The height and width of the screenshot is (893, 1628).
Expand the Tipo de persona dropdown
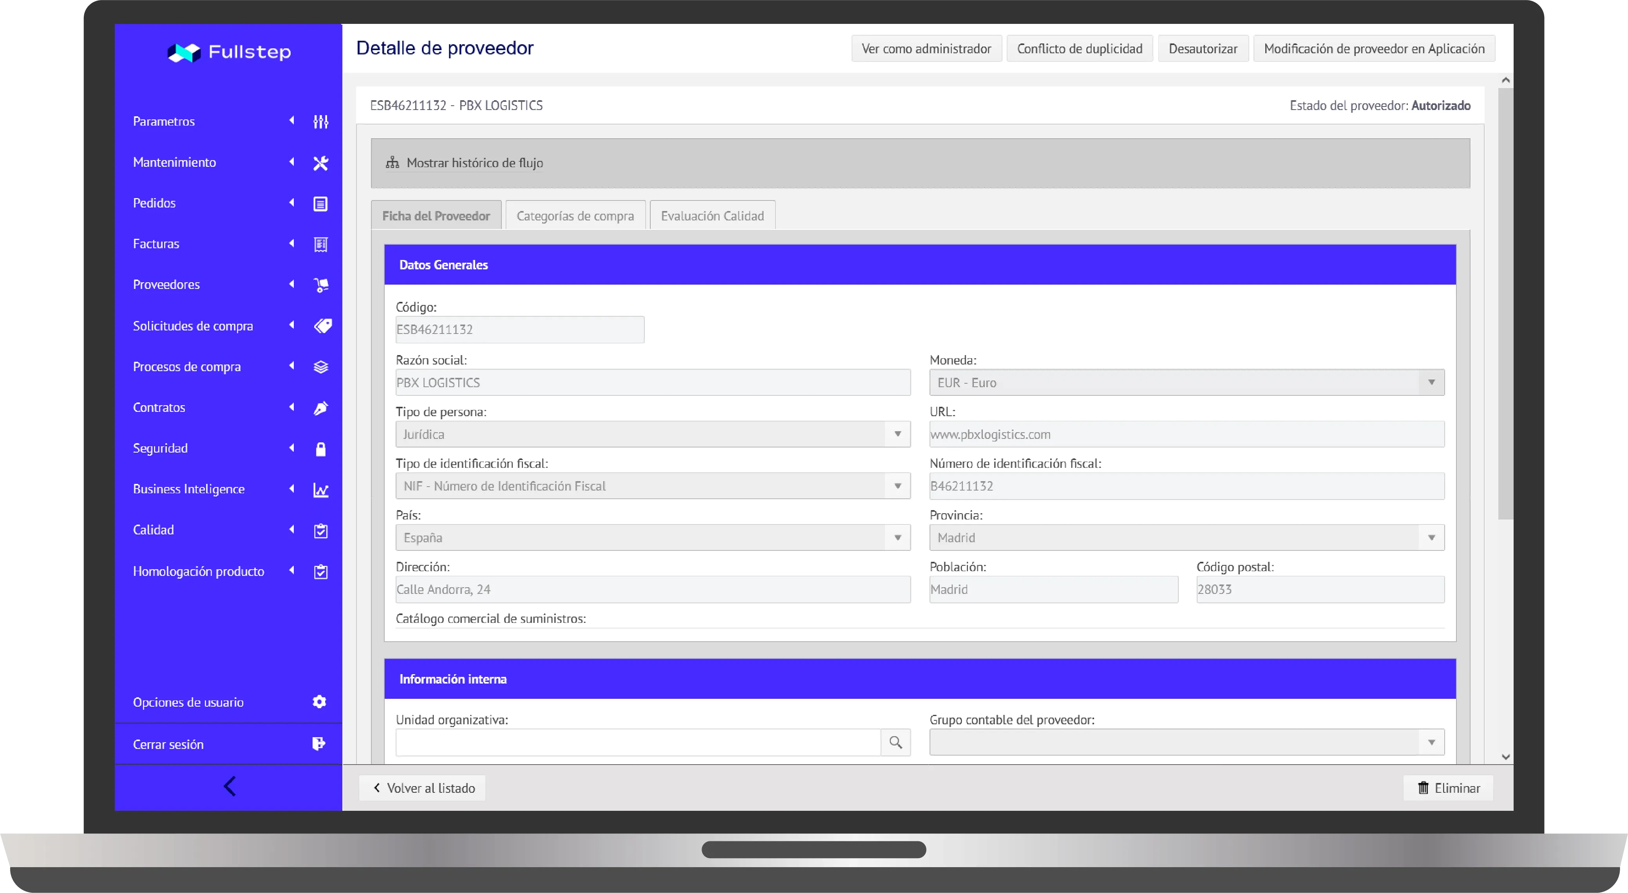[897, 434]
